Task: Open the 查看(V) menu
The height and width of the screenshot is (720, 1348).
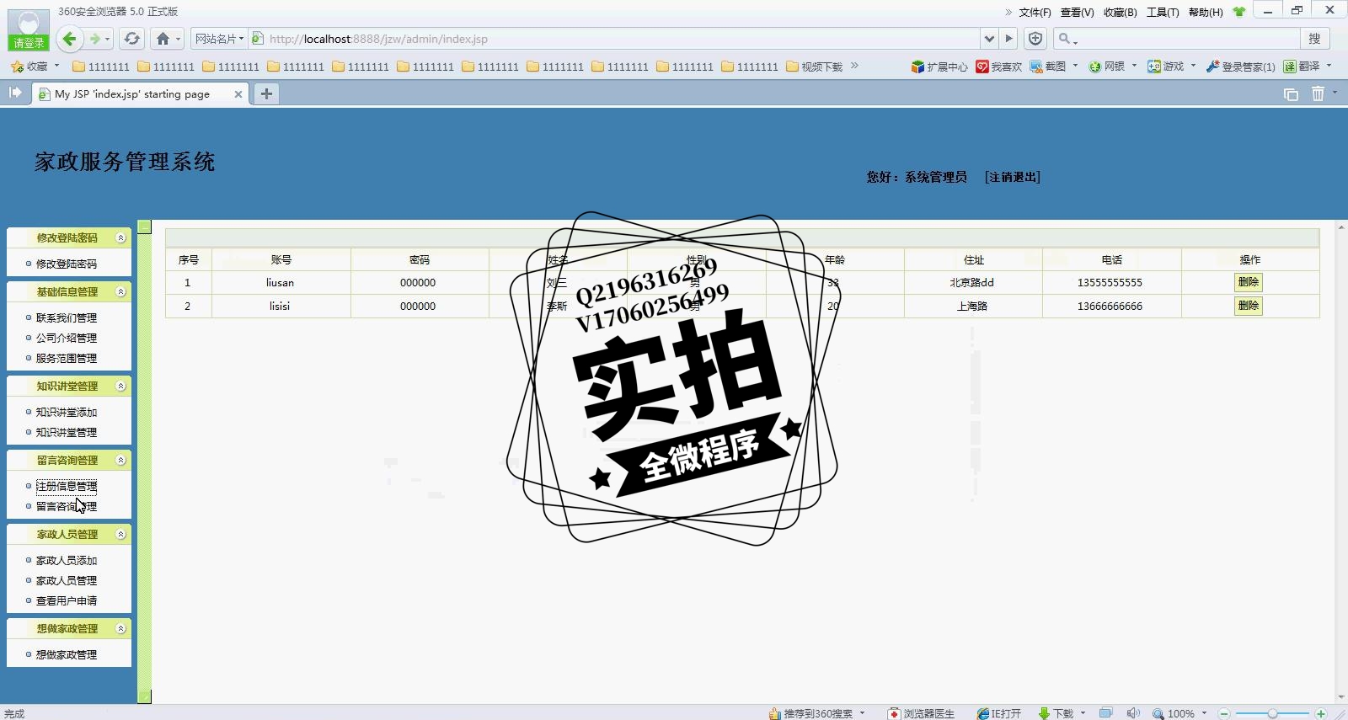Action: point(1077,12)
